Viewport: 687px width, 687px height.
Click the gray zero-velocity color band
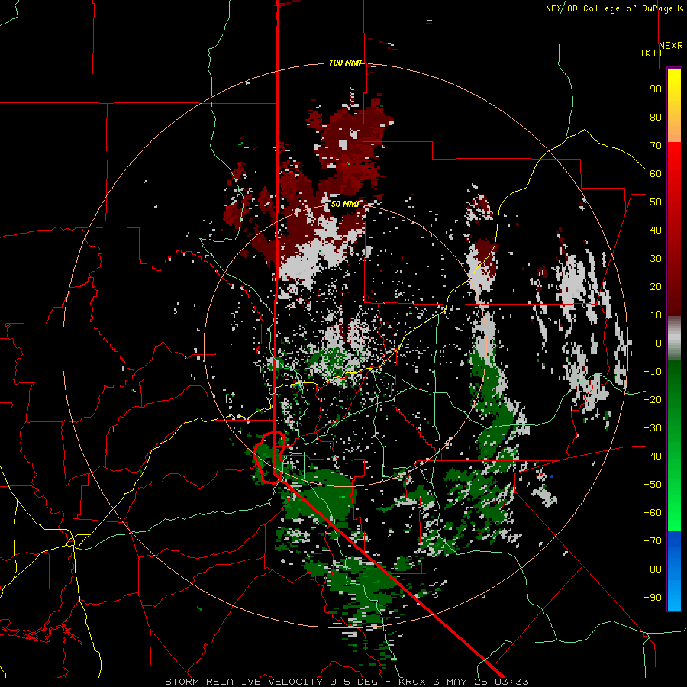674,338
